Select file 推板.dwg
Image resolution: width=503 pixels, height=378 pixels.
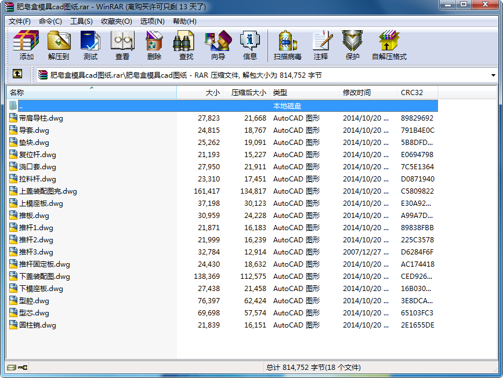point(34,216)
